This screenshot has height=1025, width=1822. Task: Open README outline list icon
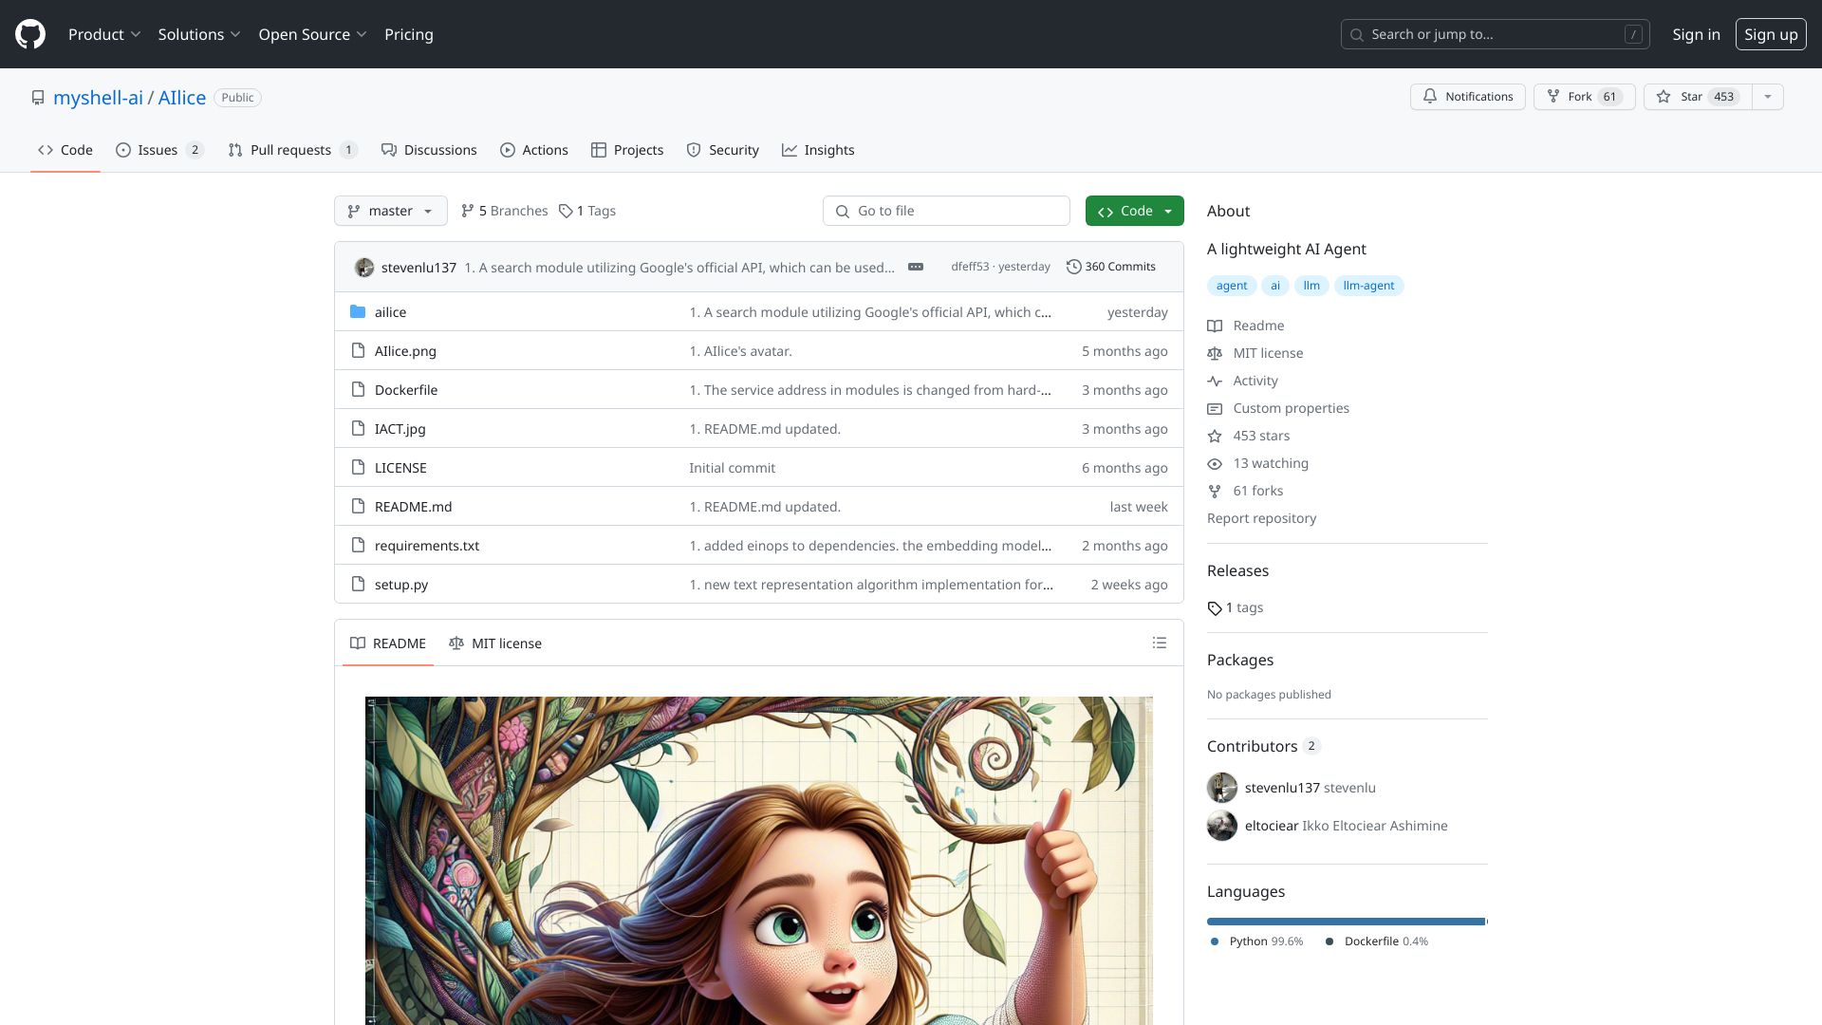[1159, 643]
